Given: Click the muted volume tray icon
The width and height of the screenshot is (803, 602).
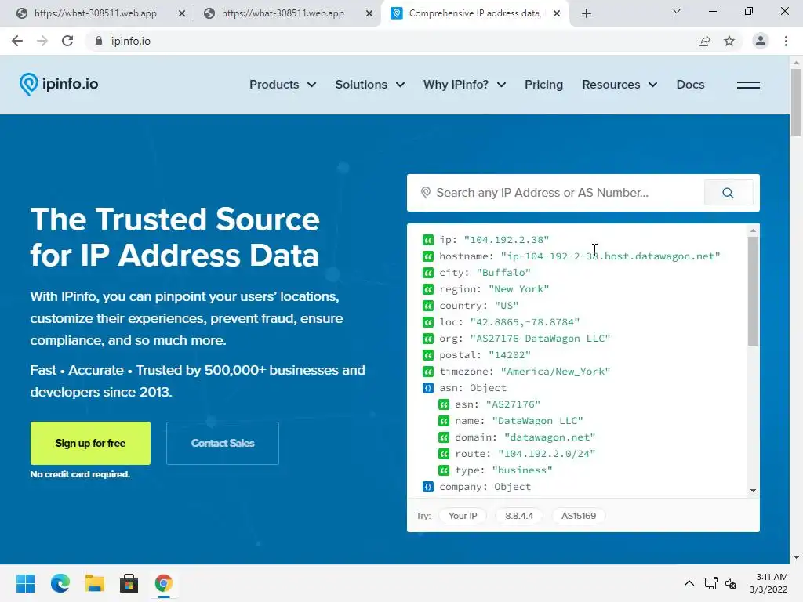Looking at the screenshot, I should click(x=731, y=583).
